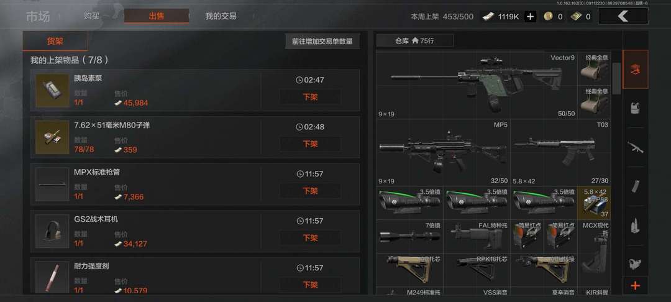
Task: Add more cash with plus icon
Action: click(530, 17)
